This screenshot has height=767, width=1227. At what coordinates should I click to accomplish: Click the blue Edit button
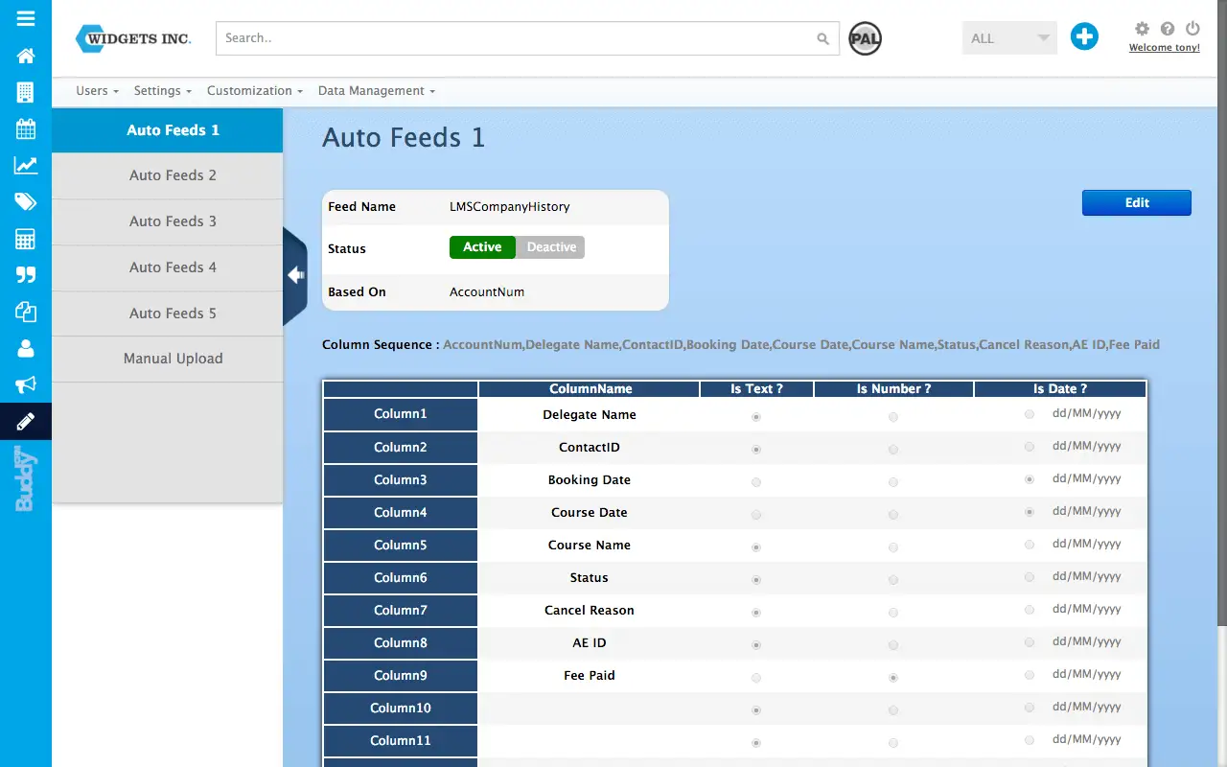(1136, 203)
